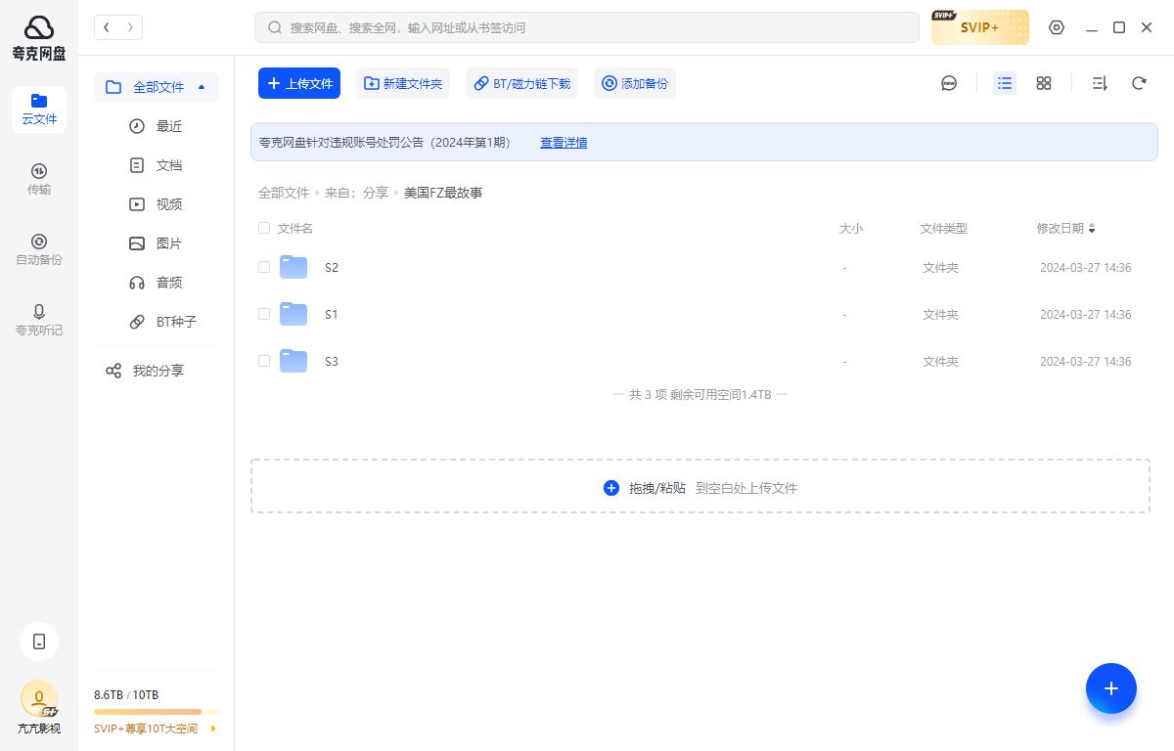Toggle the 修改日期 sort arrows
The width and height of the screenshot is (1174, 751).
(1091, 228)
